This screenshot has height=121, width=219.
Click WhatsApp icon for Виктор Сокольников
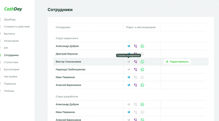(142, 62)
